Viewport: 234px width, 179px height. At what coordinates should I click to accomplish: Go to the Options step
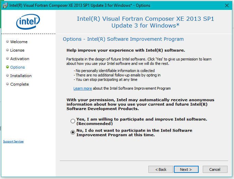pyautogui.click(x=18, y=67)
